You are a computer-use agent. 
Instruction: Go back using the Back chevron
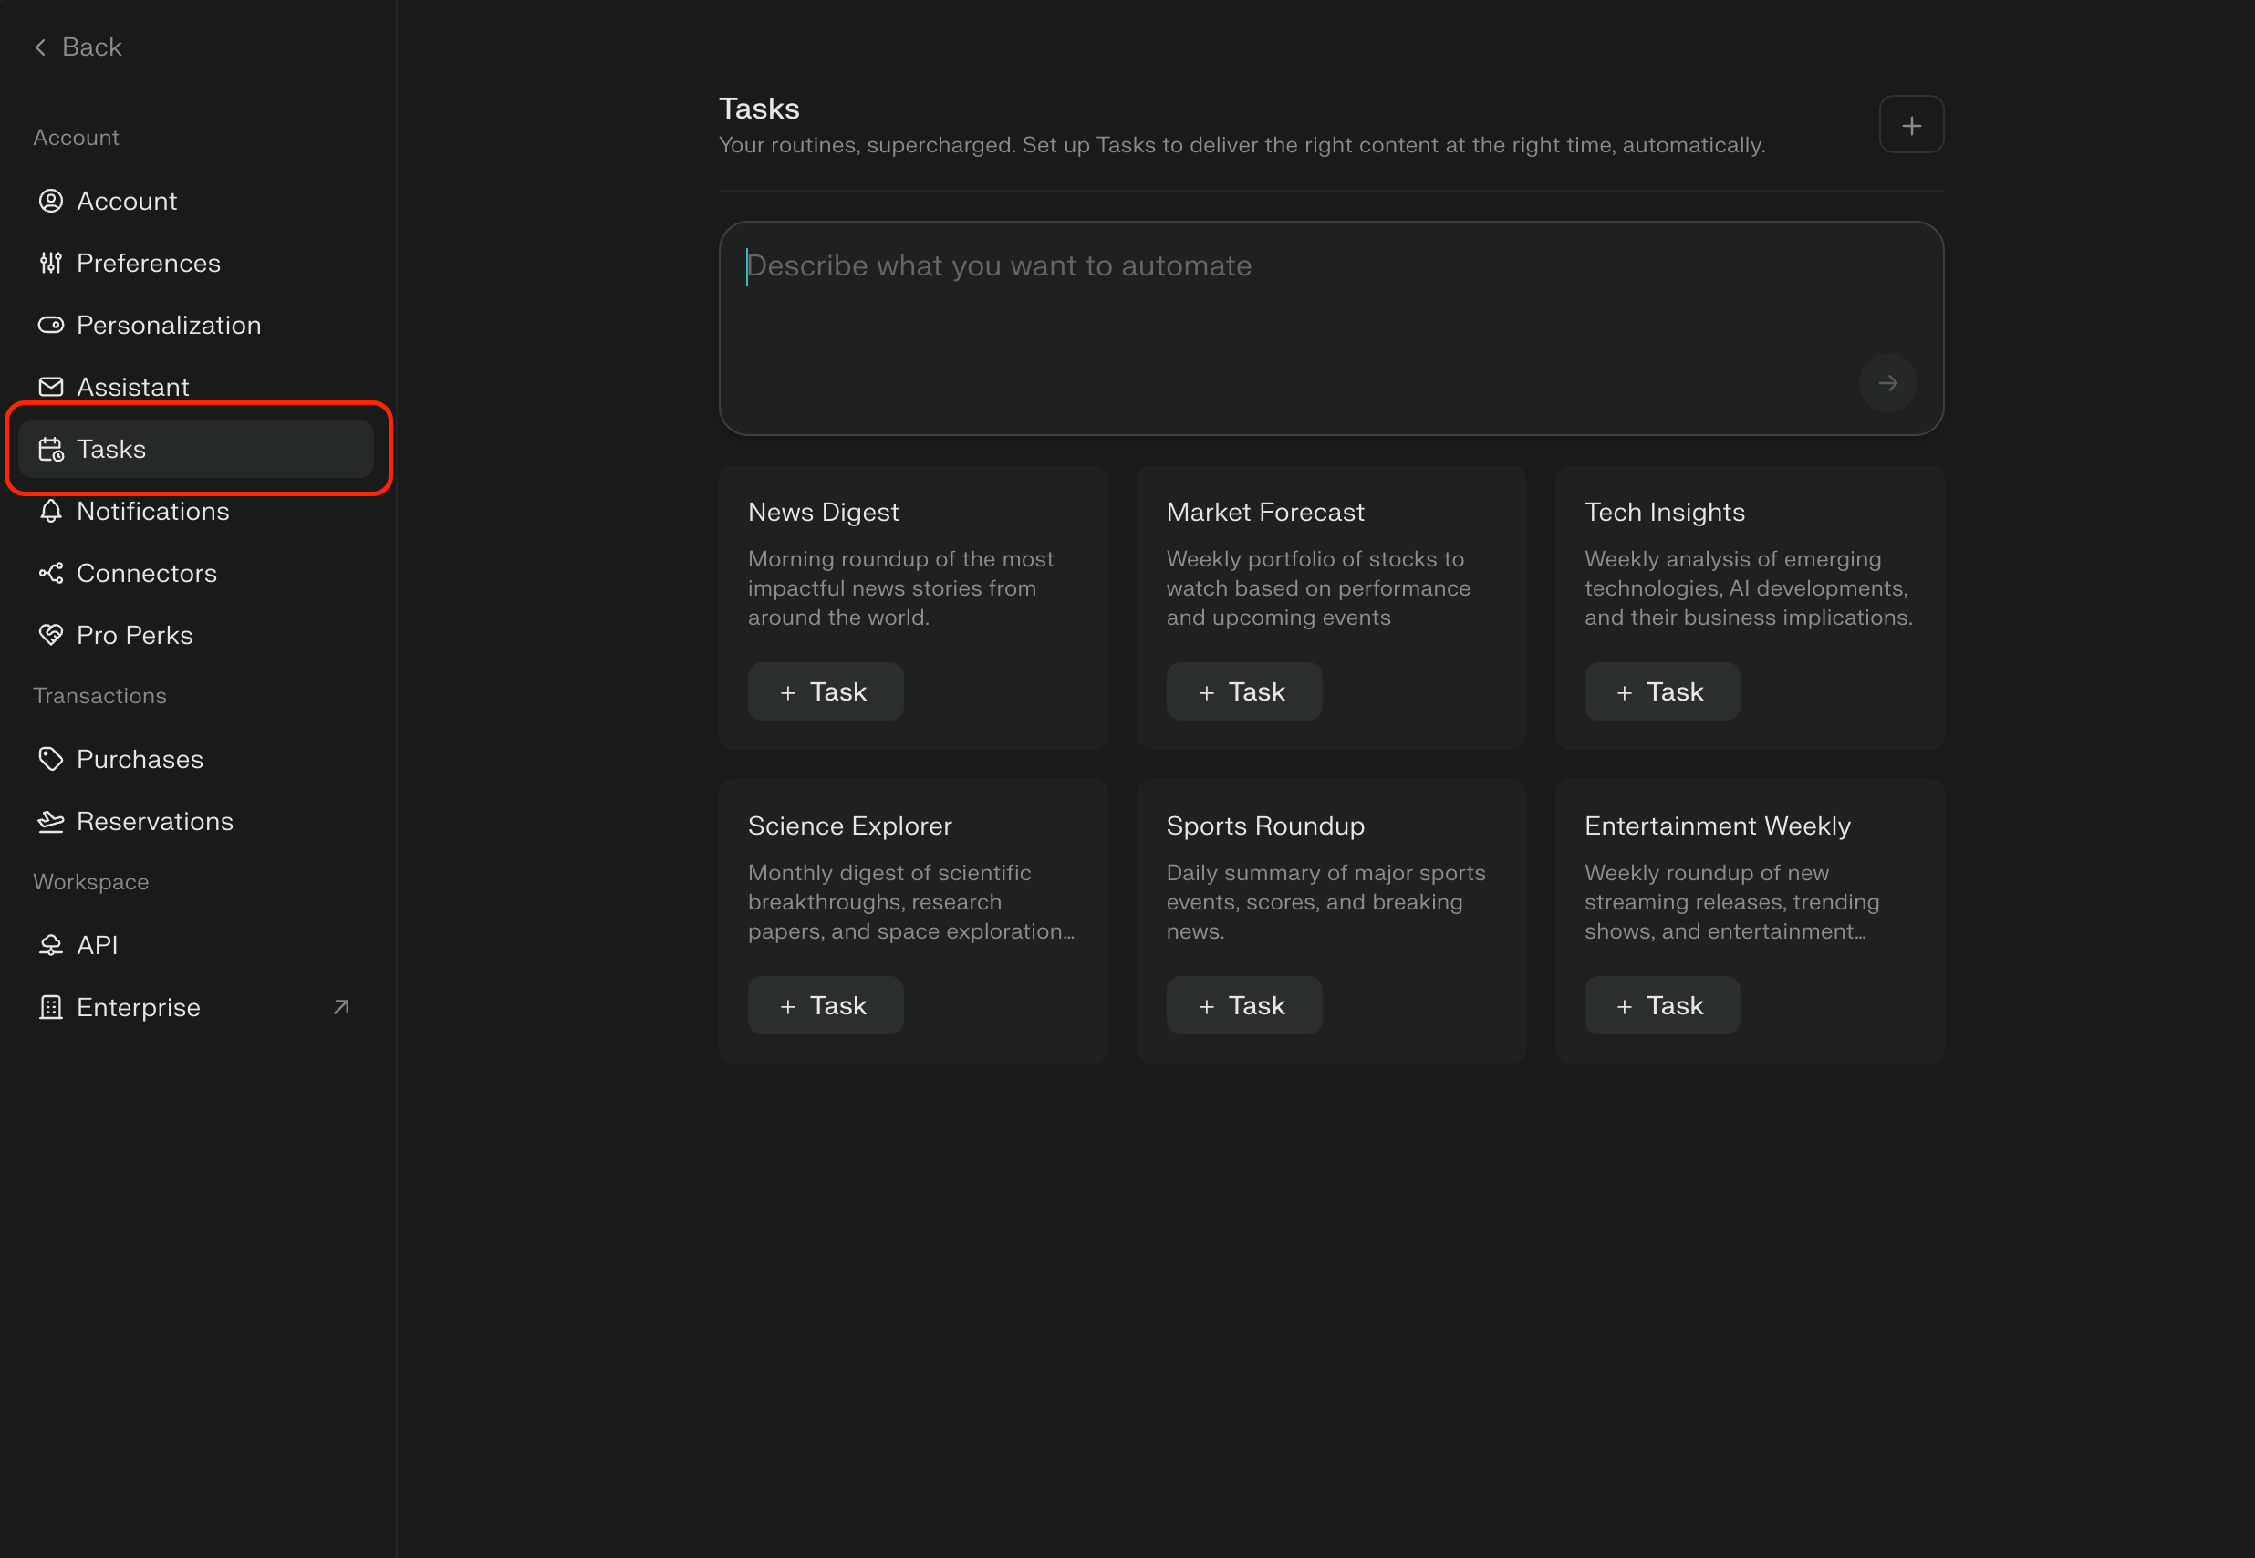coord(41,47)
